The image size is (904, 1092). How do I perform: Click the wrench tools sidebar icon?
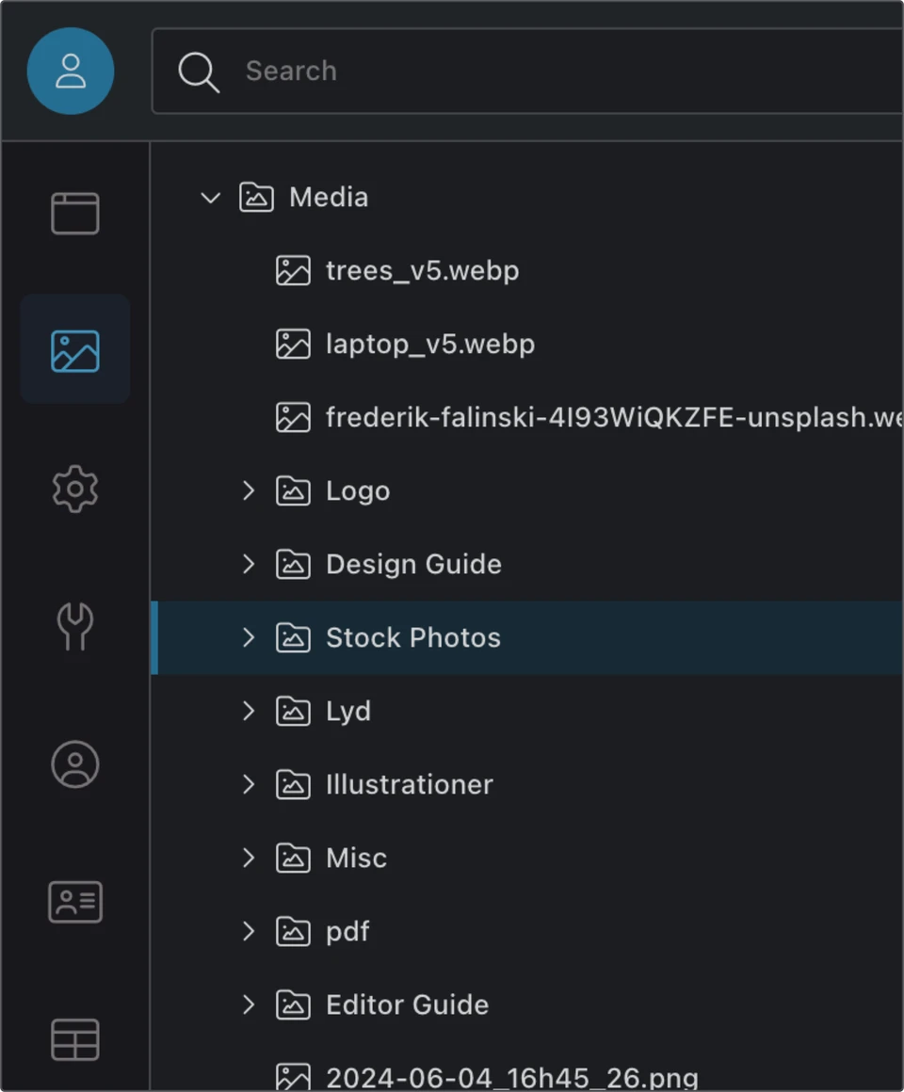point(74,627)
